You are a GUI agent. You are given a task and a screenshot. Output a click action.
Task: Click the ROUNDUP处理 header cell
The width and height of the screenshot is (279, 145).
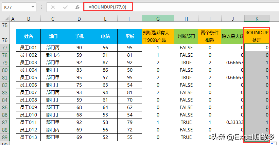coord(257,36)
